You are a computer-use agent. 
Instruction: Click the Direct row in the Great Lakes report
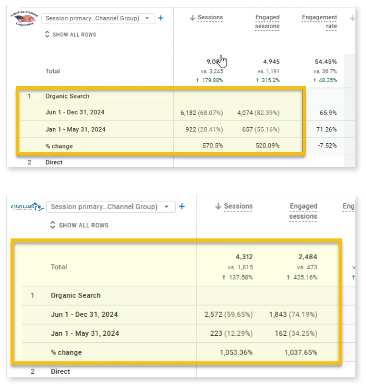(61, 372)
